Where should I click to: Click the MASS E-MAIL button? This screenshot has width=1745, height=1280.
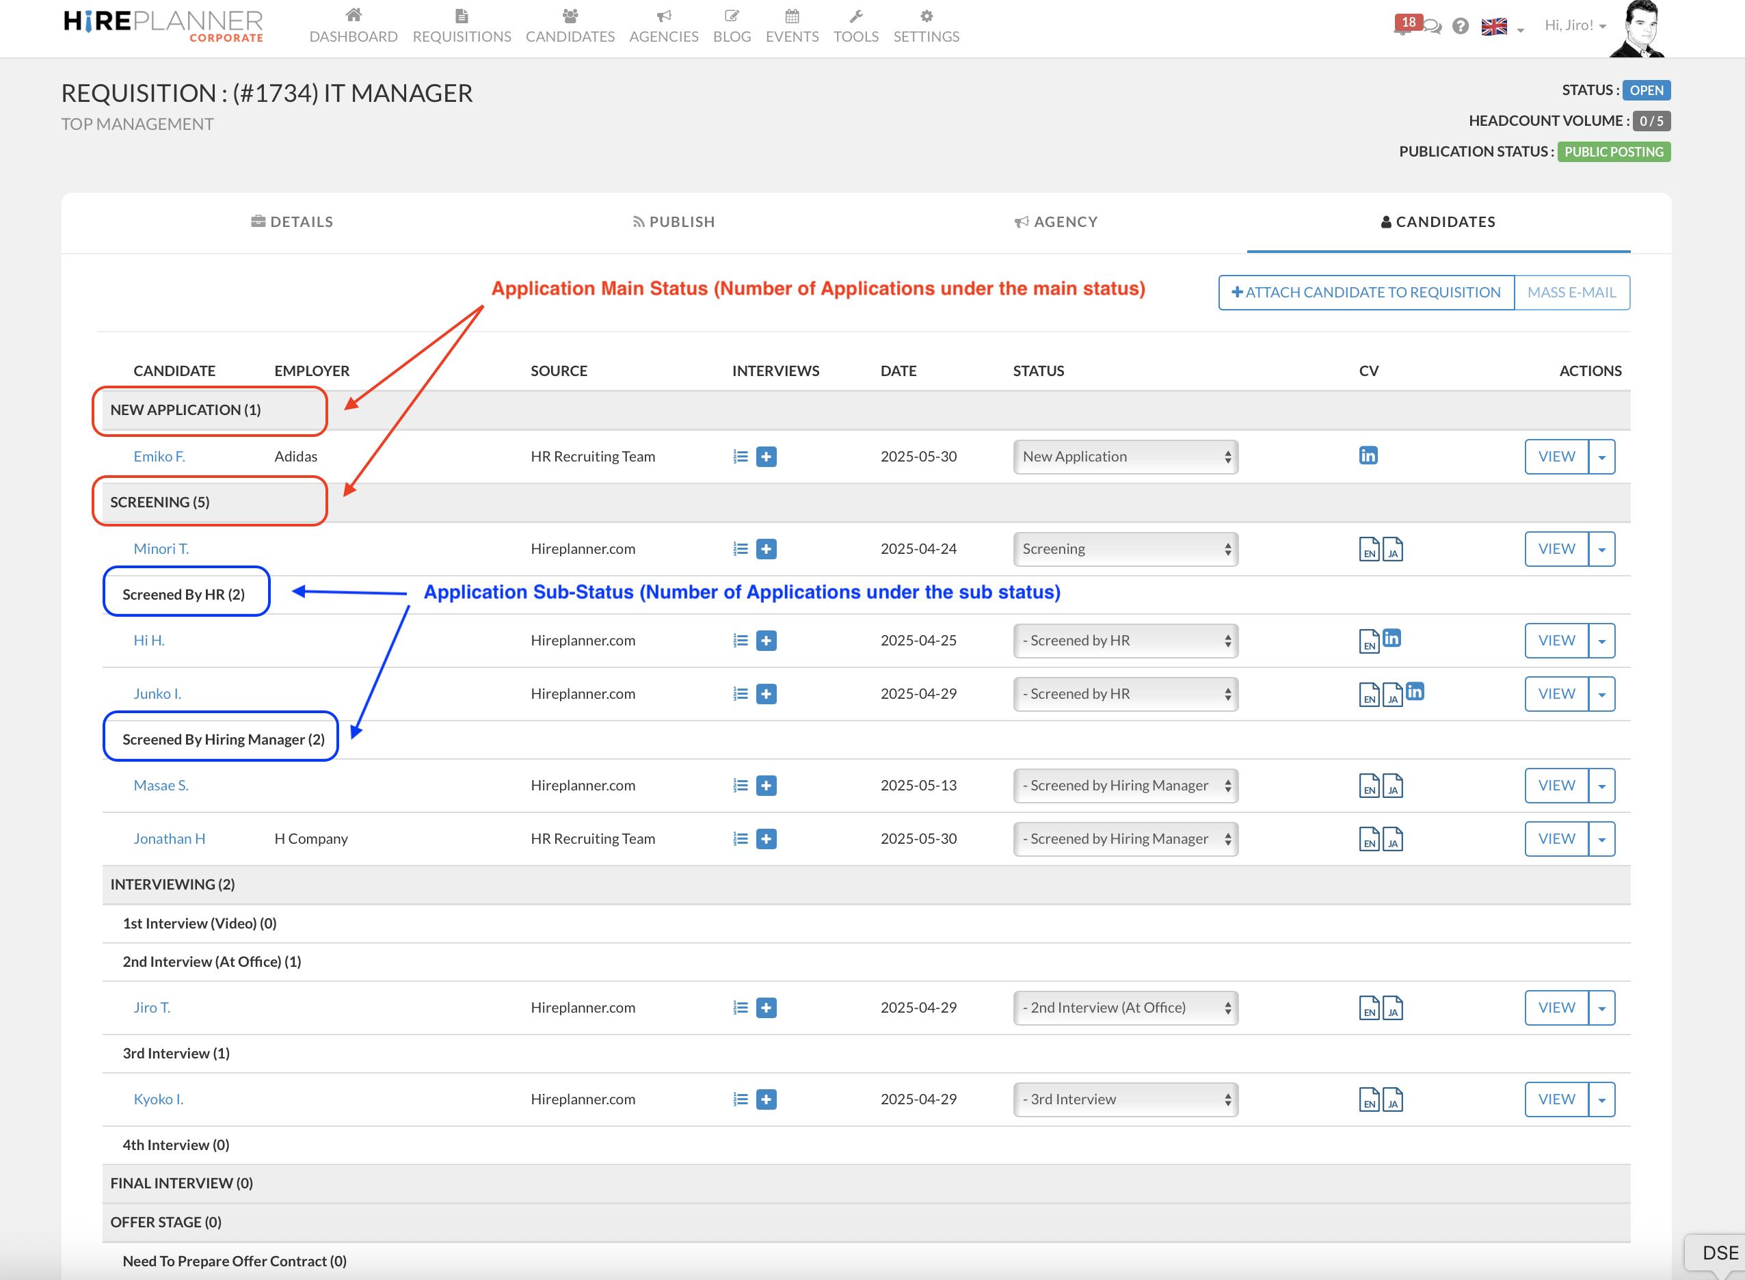coord(1571,292)
